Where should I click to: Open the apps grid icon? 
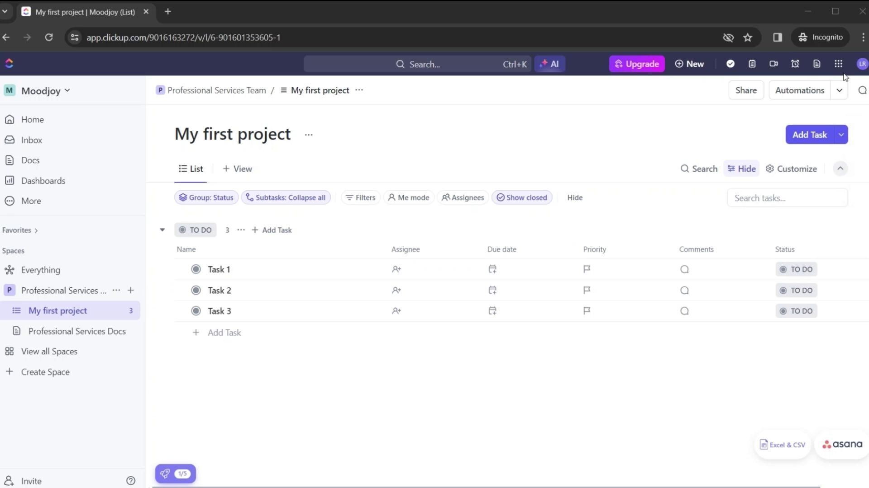[838, 64]
